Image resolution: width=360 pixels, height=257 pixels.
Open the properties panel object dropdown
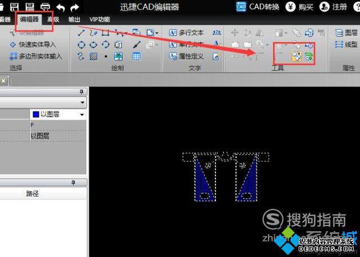83,102
